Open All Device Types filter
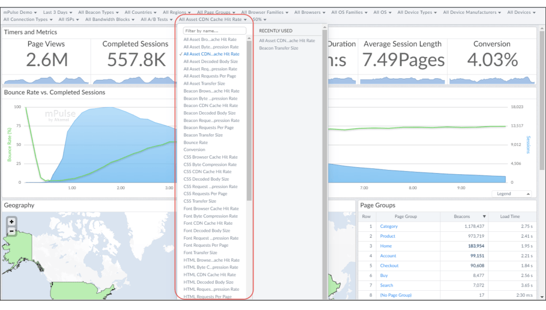Viewport: 546px width, 310px height. pos(417,12)
